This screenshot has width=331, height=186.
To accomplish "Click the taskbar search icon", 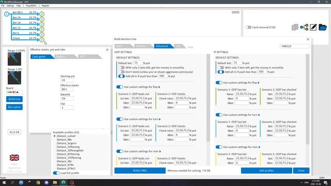I will coord(12,182).
